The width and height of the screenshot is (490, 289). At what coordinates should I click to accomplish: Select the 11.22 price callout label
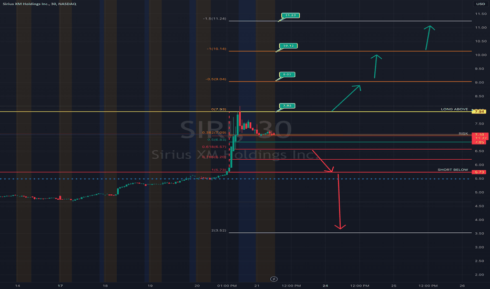tap(291, 15)
